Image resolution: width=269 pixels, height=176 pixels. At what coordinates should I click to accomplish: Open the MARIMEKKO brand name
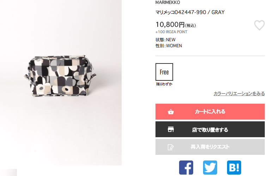[167, 2]
